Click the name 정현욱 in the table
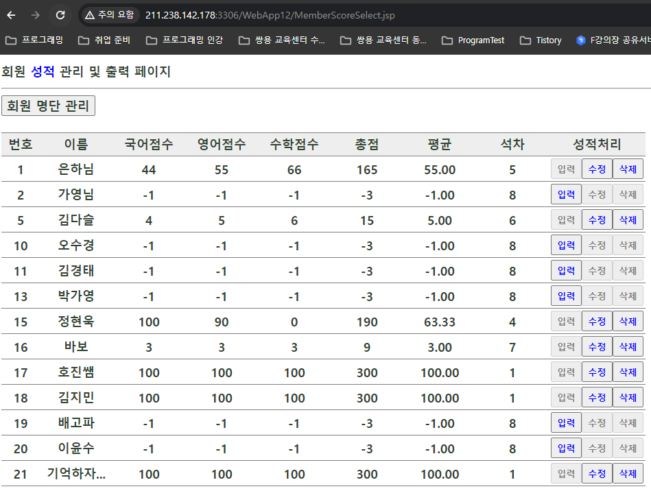The height and width of the screenshot is (502, 651). [76, 321]
